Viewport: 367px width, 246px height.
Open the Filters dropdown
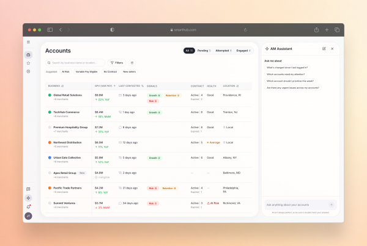117,62
